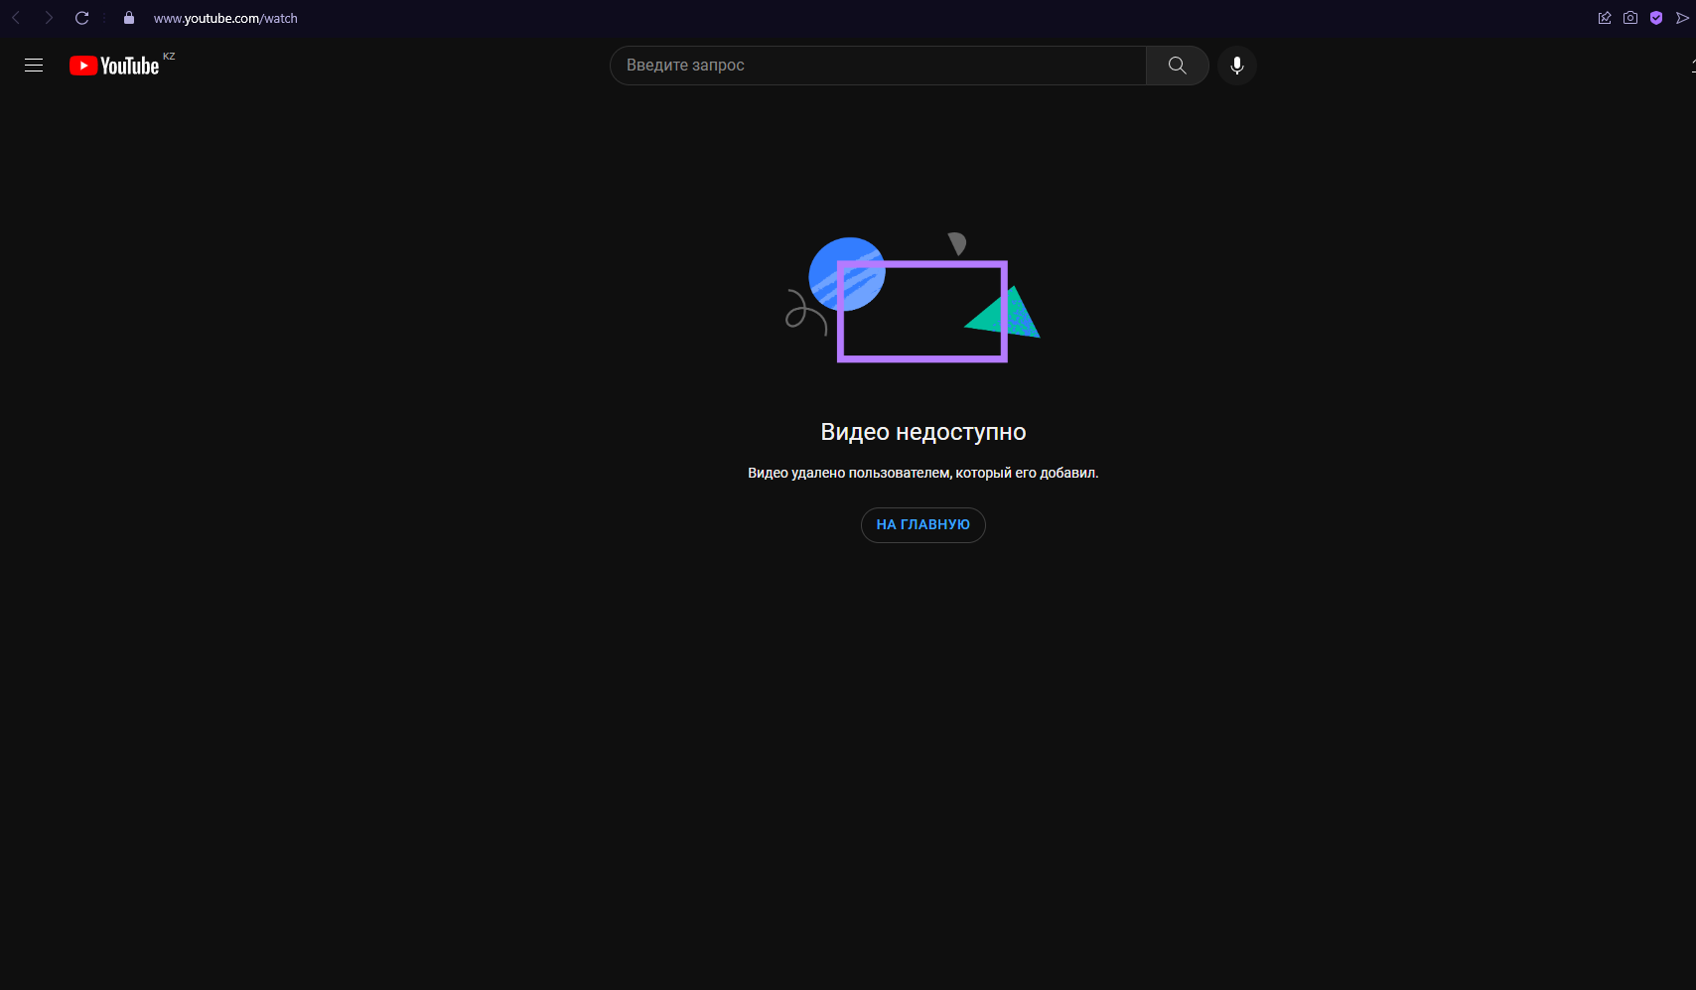Click the YouTube logo
The height and width of the screenshot is (990, 1696).
tap(114, 66)
